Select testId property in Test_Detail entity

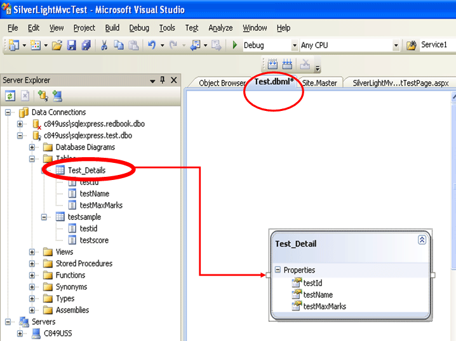312,283
